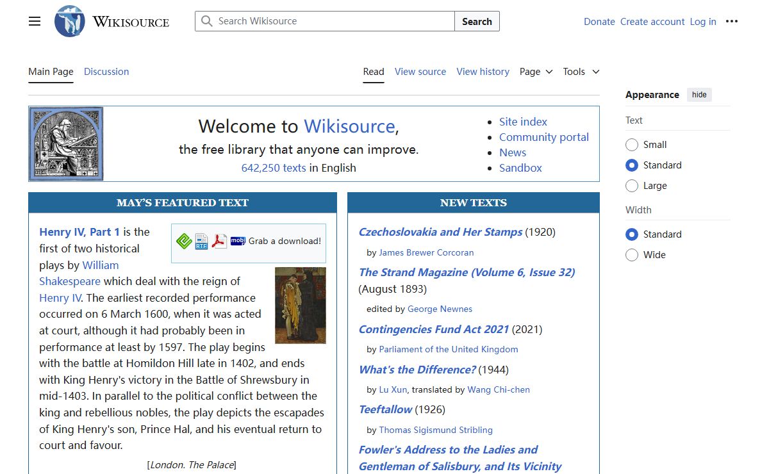Open editor George Newnes link

[440, 309]
